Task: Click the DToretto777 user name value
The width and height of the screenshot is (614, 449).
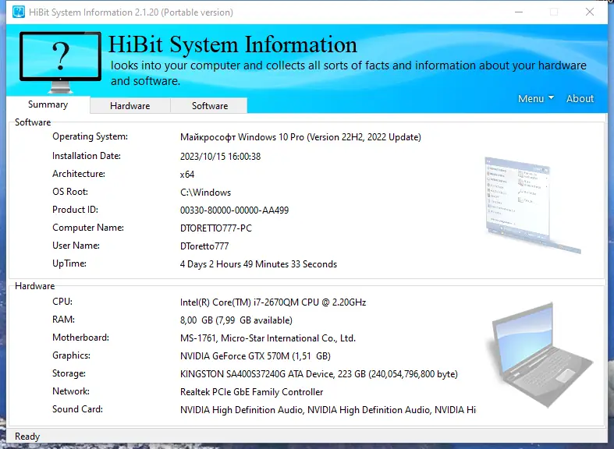Action: (x=204, y=246)
